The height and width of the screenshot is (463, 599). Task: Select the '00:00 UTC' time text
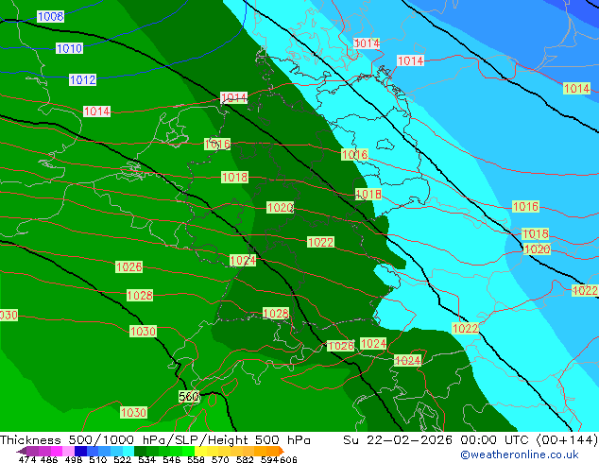(x=496, y=440)
